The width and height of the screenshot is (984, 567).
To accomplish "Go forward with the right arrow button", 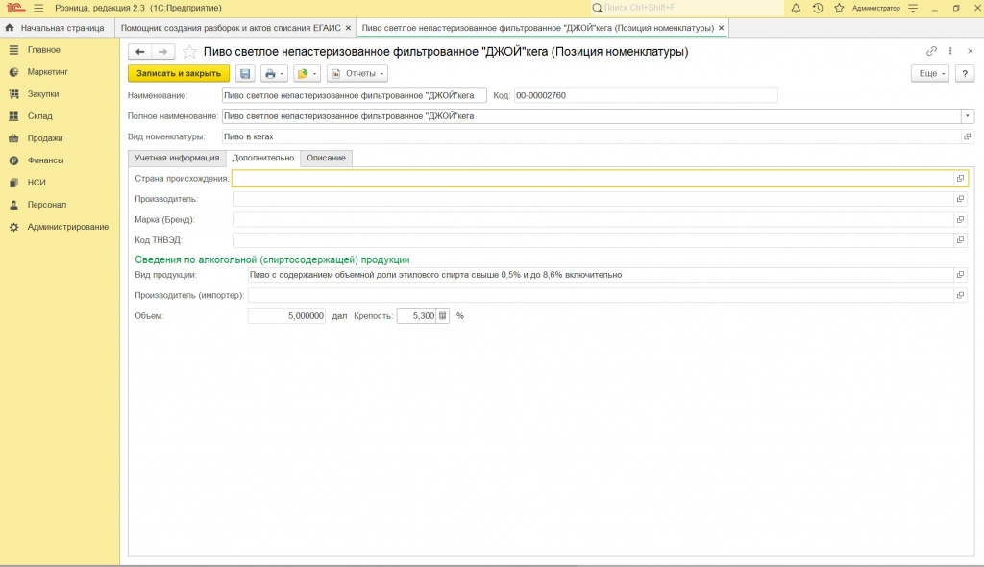I will pos(163,52).
